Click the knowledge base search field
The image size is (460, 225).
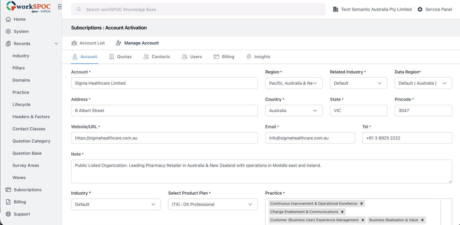click(198, 9)
